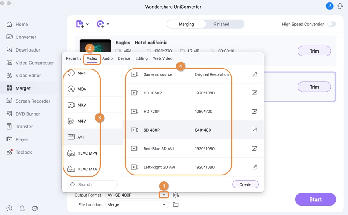This screenshot has width=348, height=215.
Task: Open the user account profile icon
Action: coord(330,6)
